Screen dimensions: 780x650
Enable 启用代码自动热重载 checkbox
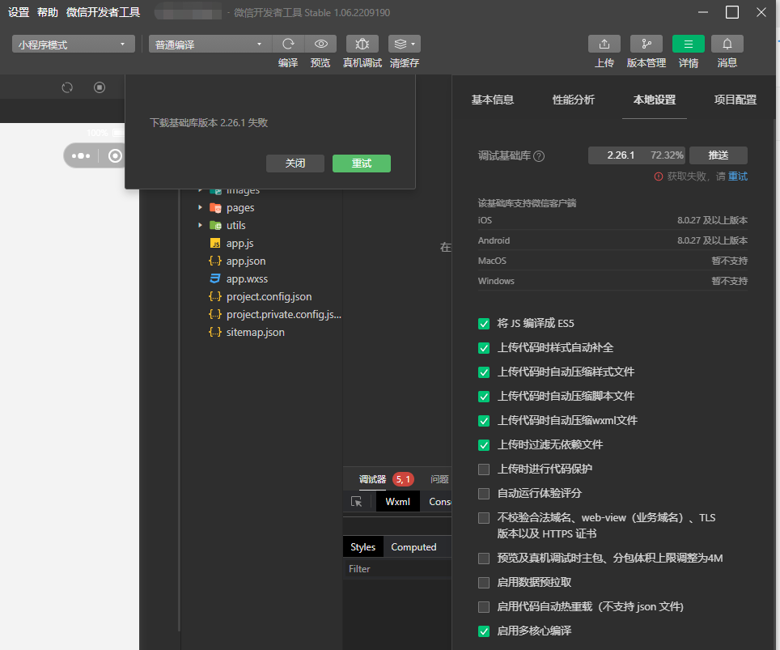(x=484, y=607)
